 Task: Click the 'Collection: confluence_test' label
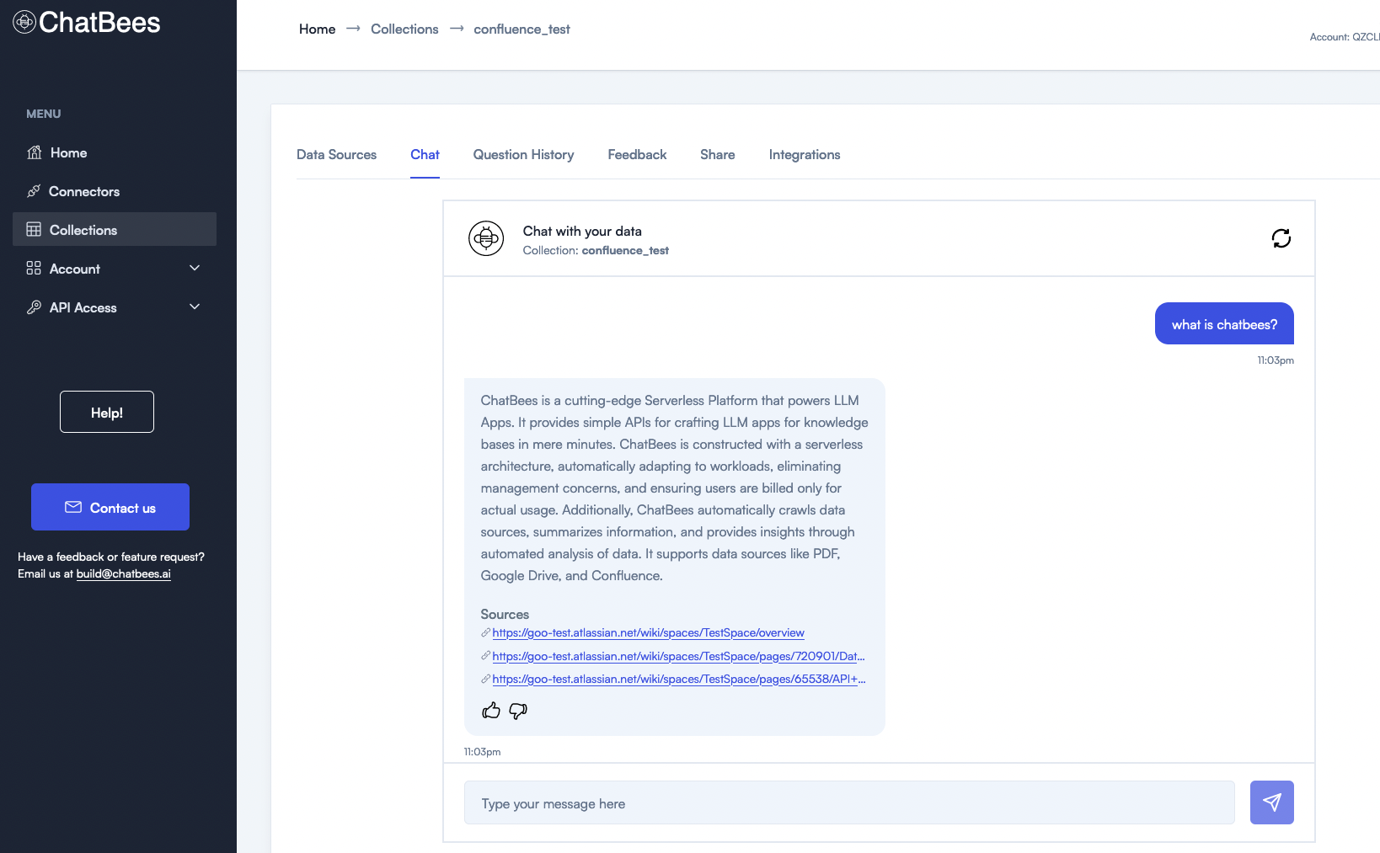pos(596,250)
